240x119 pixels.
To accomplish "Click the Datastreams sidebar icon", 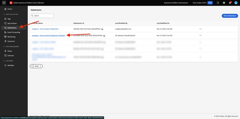I will (5, 28).
